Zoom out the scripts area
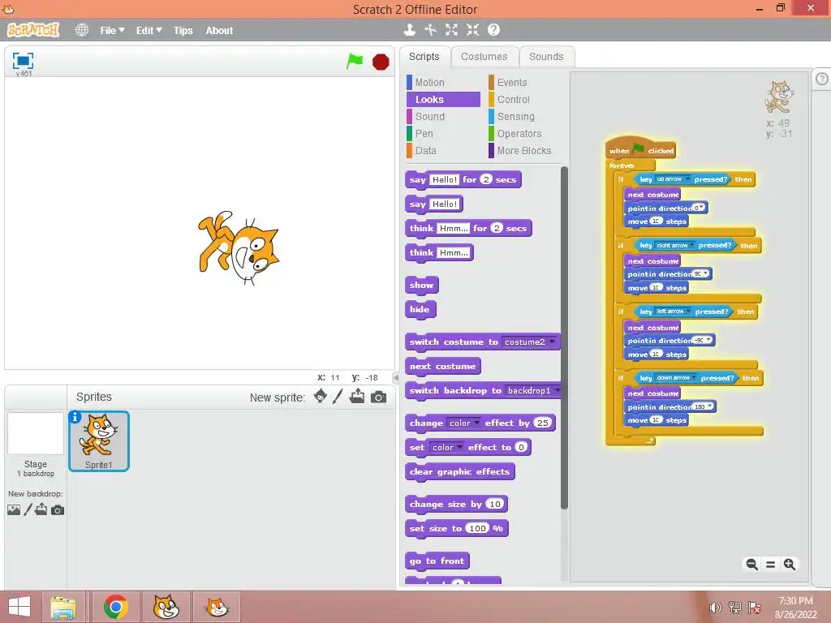 (x=751, y=565)
